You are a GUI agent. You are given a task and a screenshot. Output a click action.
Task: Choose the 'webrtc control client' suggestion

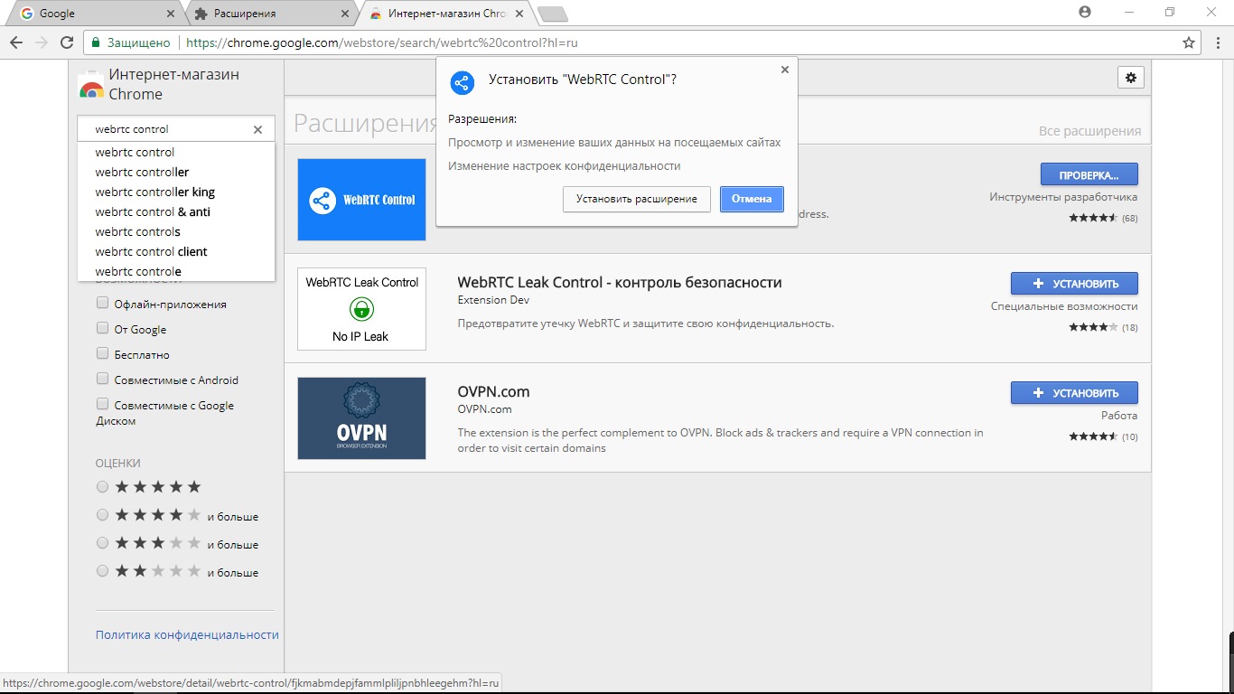(176, 251)
